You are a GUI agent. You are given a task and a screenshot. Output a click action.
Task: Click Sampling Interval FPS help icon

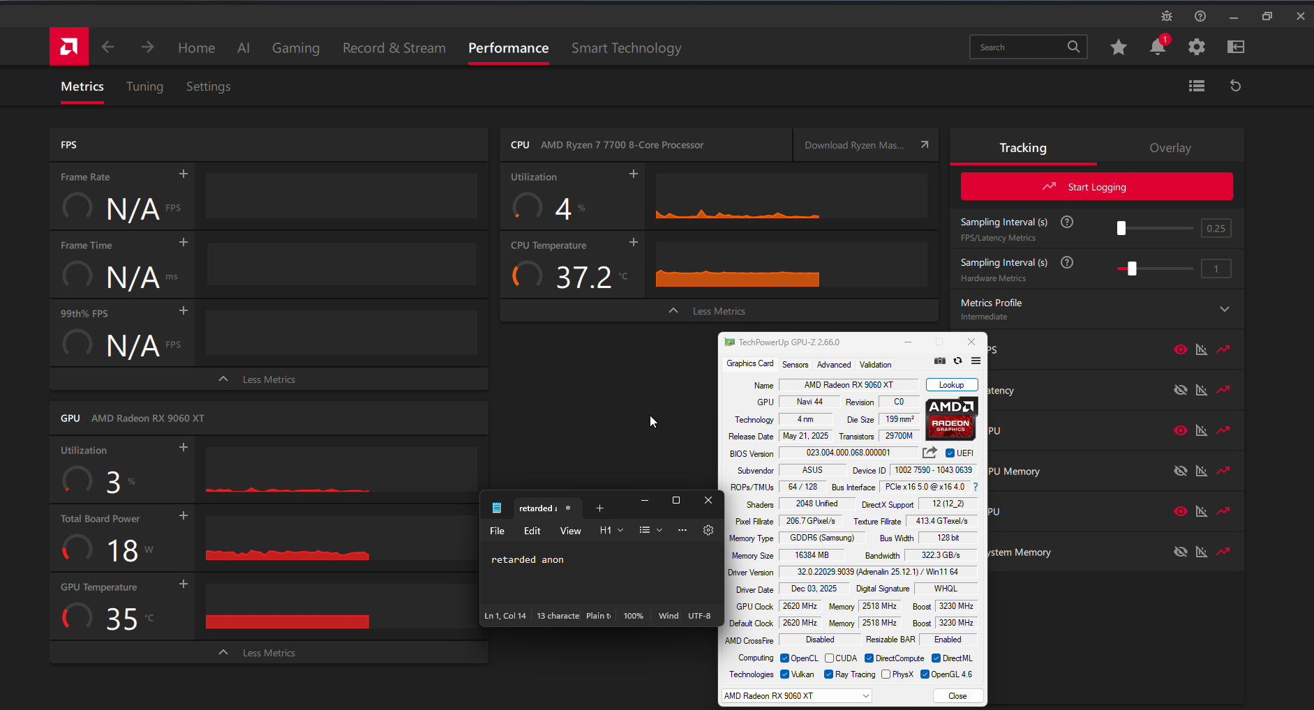coord(1067,222)
